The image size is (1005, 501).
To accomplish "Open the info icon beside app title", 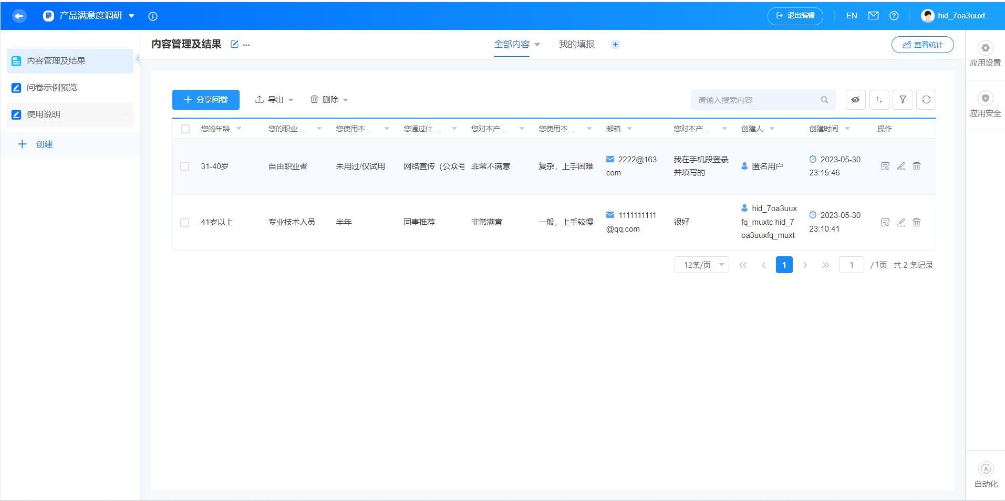I will coord(153,16).
